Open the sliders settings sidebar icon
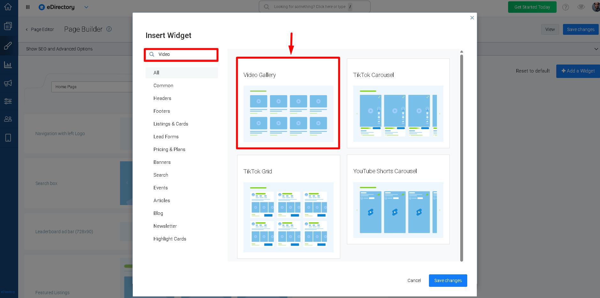The image size is (600, 298). point(8,101)
